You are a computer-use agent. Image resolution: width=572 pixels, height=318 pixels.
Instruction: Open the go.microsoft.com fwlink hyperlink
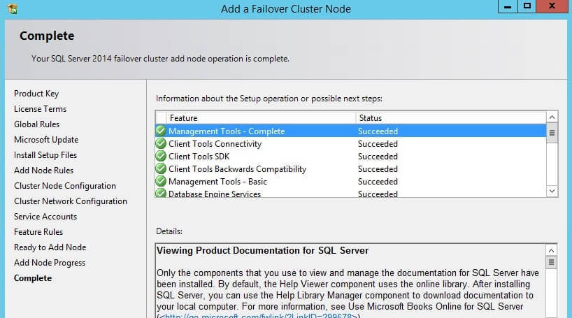point(259,315)
